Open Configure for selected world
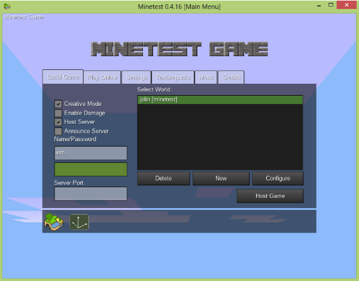359x281 pixels. (278, 178)
